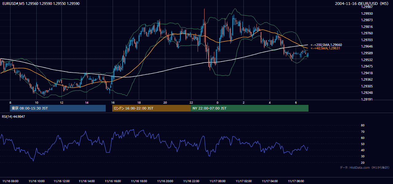Click the bottom time label 11/17 04:00

[x=270, y=181]
